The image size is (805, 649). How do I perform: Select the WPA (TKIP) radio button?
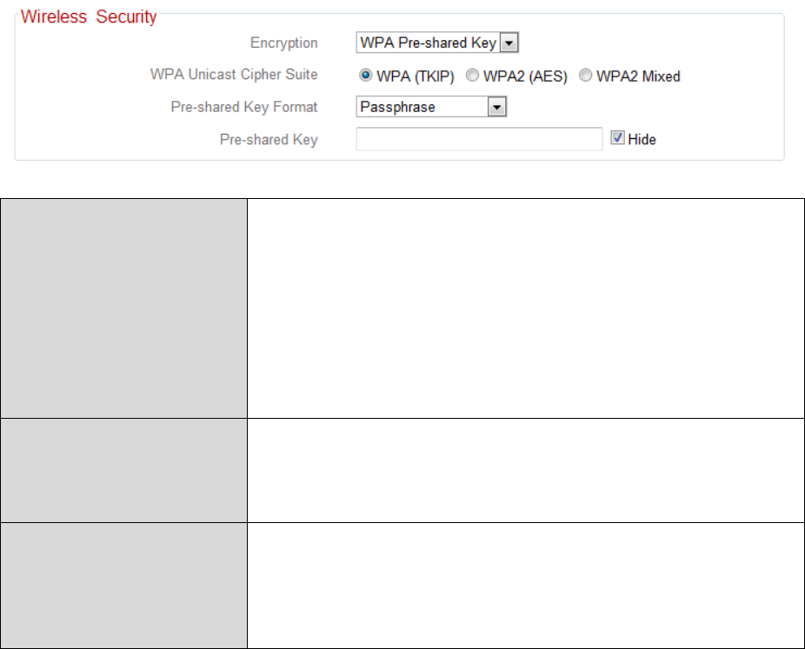(x=365, y=76)
